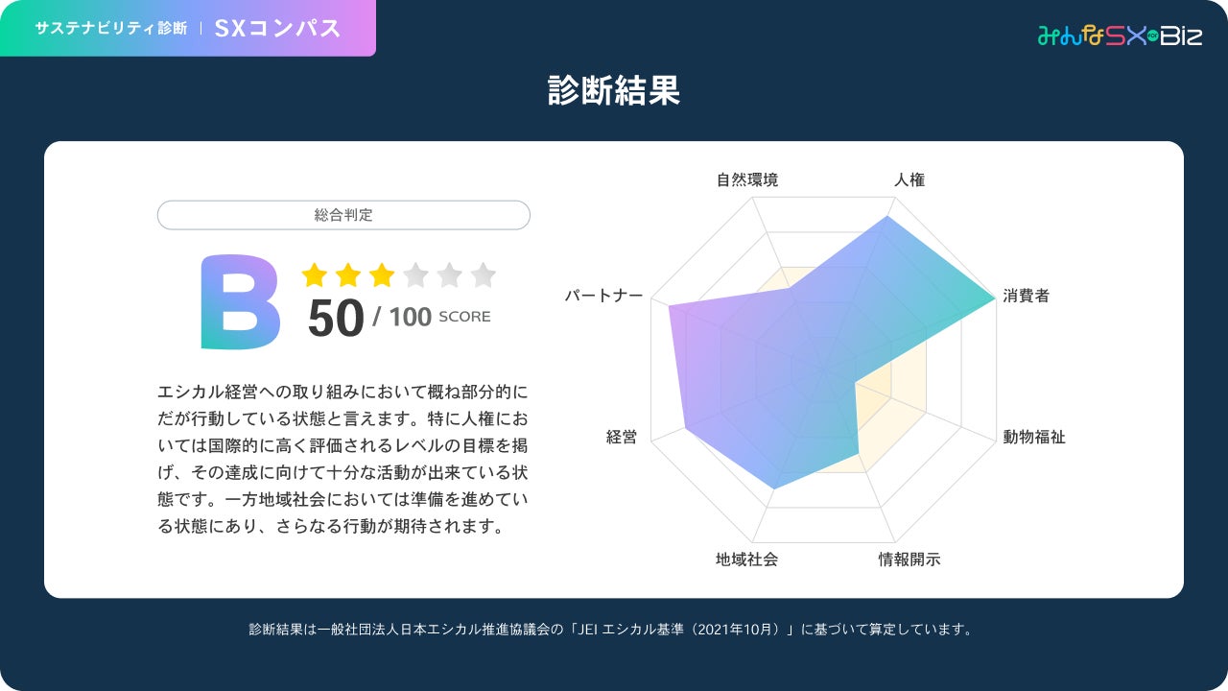Click the 動物福祉 axis label
This screenshot has height=691, width=1228.
coord(1034,438)
